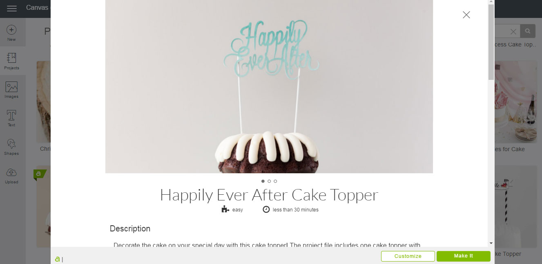The height and width of the screenshot is (264, 542).
Task: Click the Cricut Access logo in footer
Action: point(57,259)
